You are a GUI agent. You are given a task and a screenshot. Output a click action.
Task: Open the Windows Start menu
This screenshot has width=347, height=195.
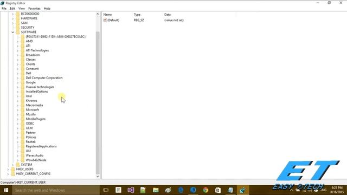(6, 190)
